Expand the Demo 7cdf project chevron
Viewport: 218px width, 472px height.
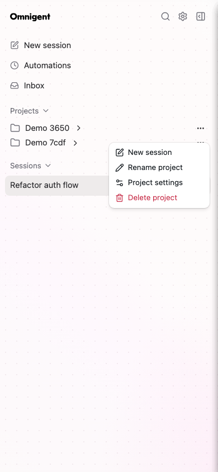75,143
